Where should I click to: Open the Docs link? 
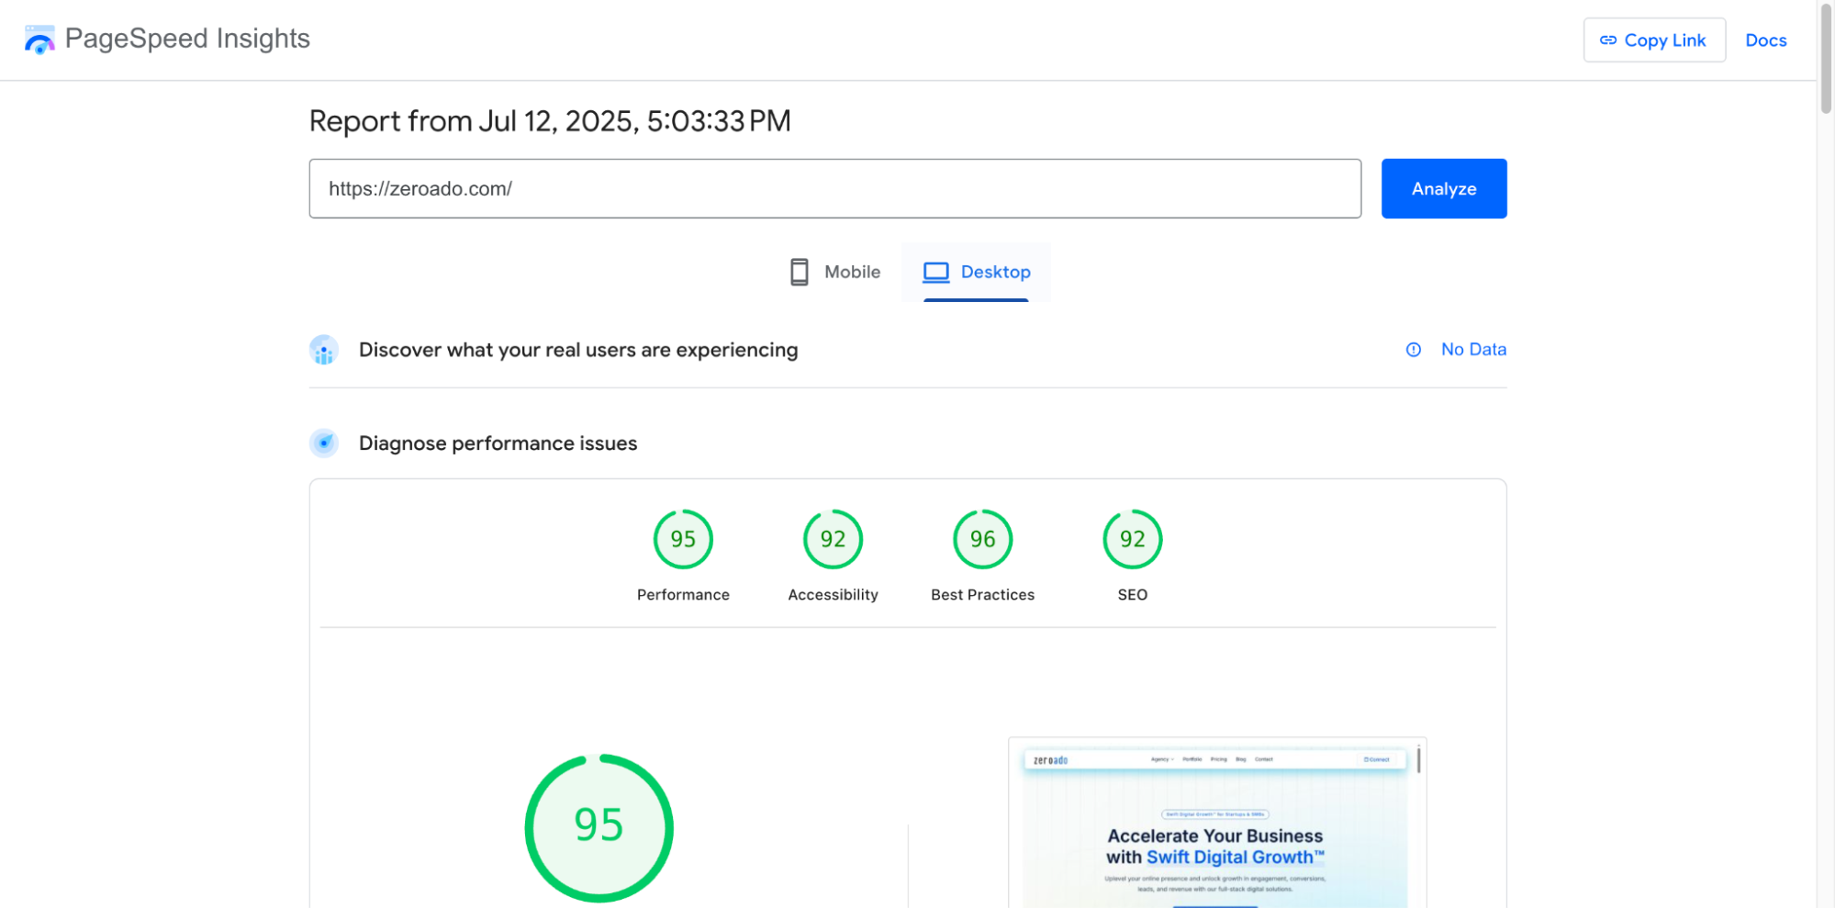coord(1764,40)
